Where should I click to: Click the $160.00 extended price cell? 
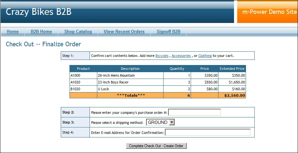click(x=232, y=89)
